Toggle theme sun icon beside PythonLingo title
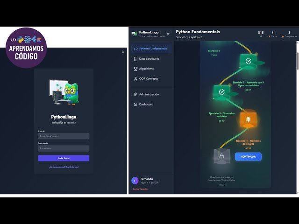This screenshot has width=299, height=224. [x=168, y=34]
